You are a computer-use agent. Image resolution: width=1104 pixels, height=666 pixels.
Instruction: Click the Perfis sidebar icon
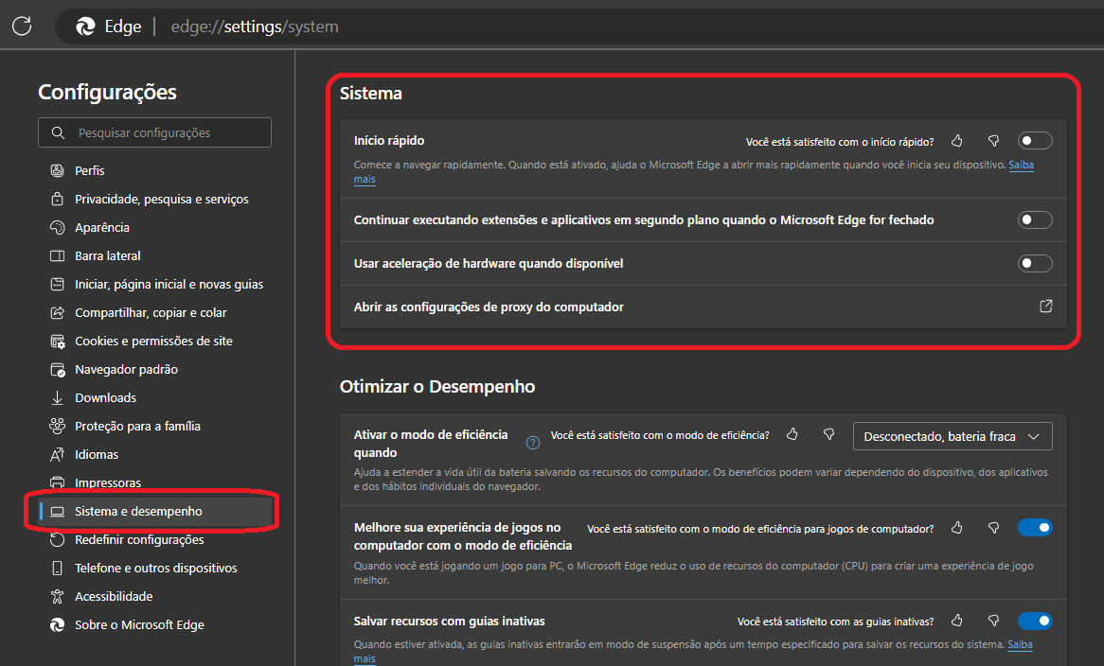pos(57,170)
